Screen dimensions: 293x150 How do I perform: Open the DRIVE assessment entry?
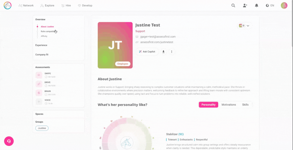[48, 84]
